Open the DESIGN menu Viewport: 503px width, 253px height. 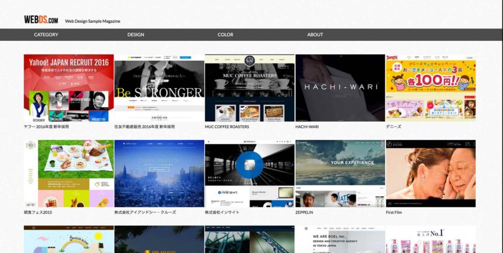(x=136, y=34)
